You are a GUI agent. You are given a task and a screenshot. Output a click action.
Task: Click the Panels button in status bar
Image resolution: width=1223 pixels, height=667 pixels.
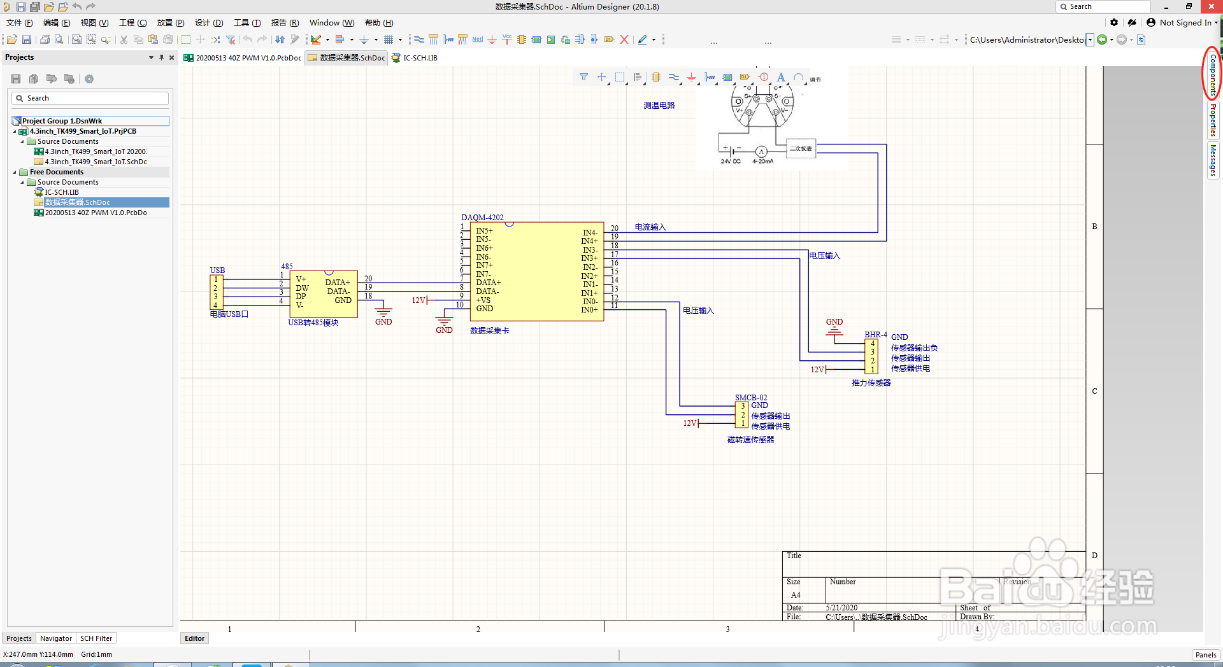1205,654
